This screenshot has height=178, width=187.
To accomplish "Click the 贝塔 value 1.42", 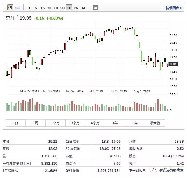I will [x=180, y=163].
